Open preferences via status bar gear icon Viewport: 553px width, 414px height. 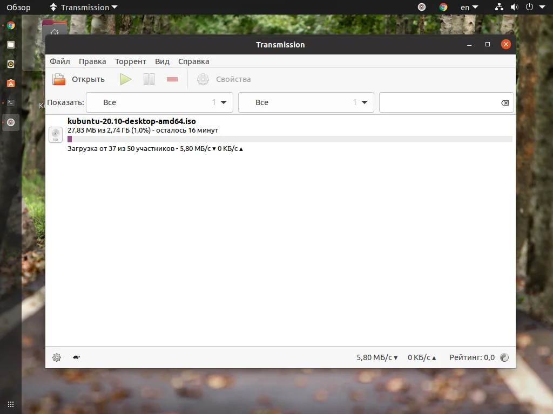(x=56, y=357)
